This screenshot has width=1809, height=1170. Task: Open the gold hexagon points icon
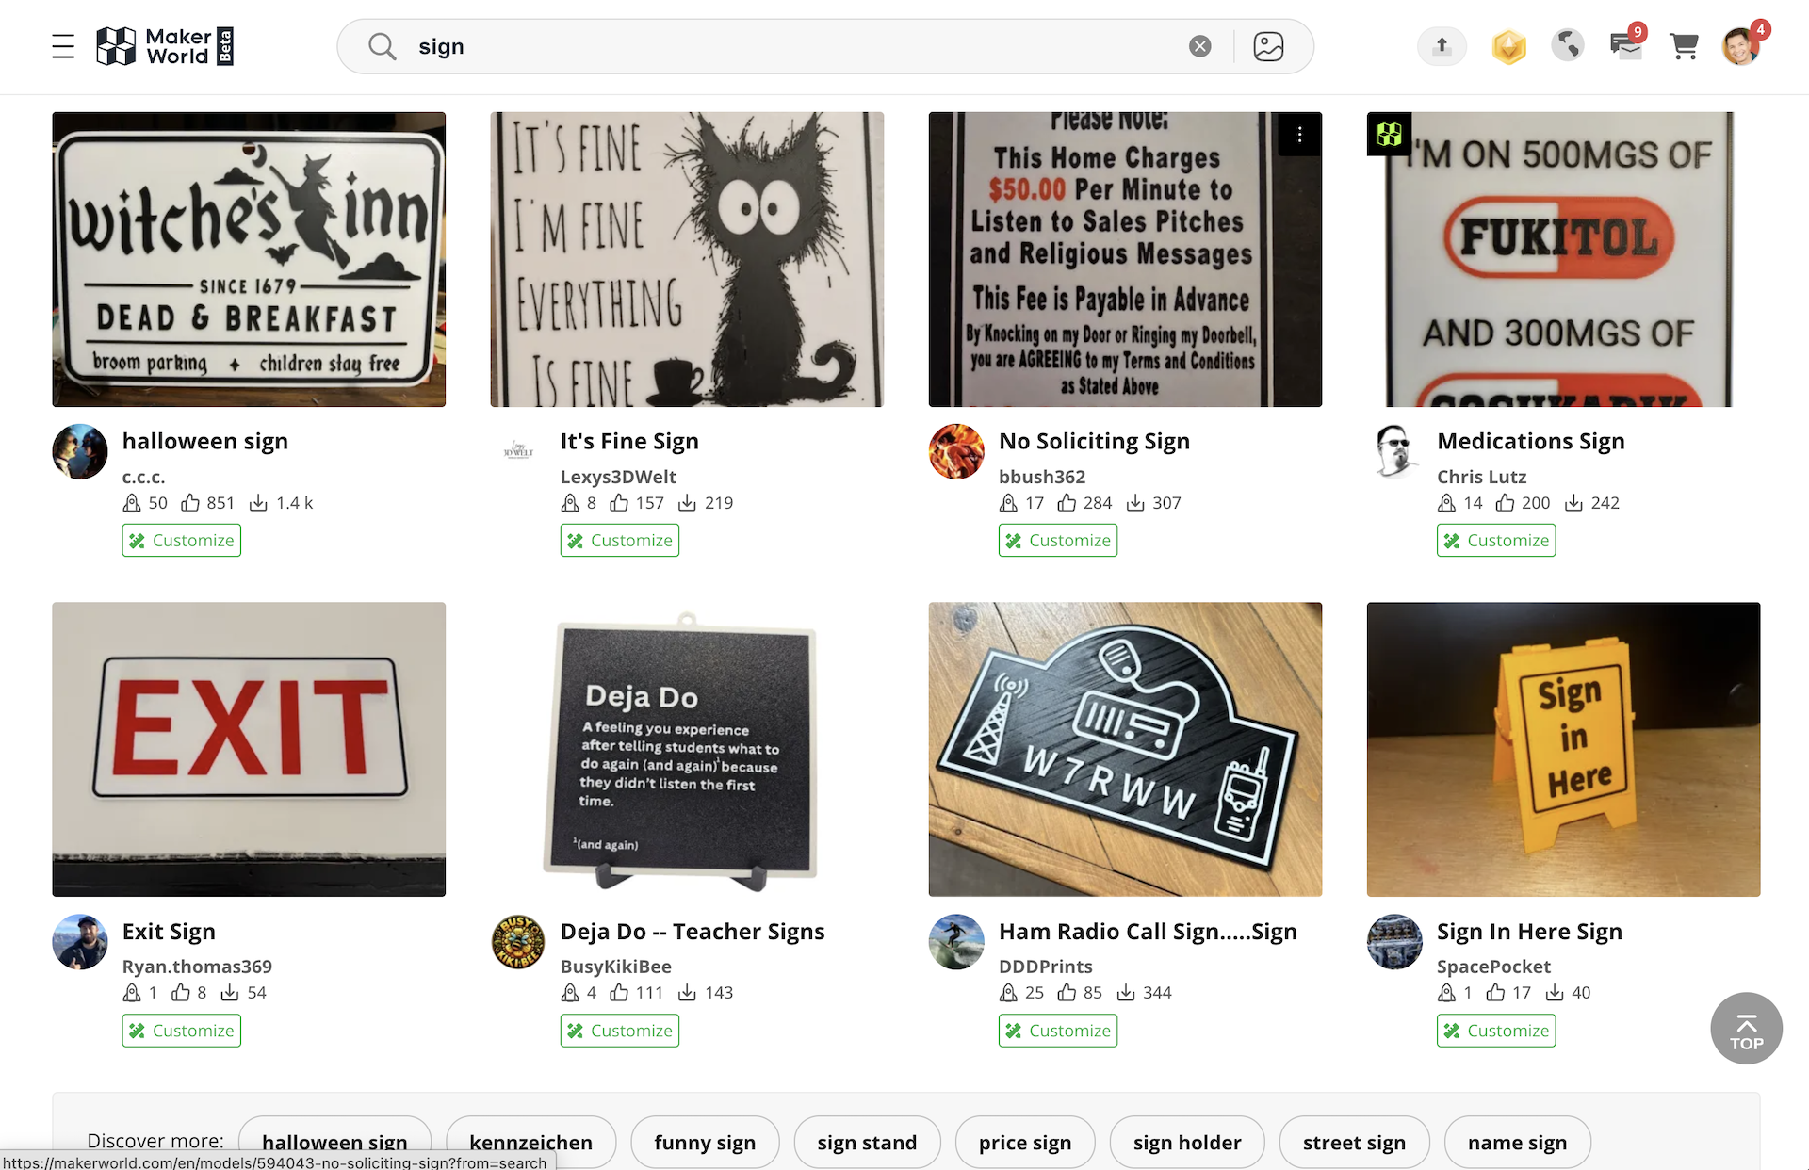click(1508, 46)
